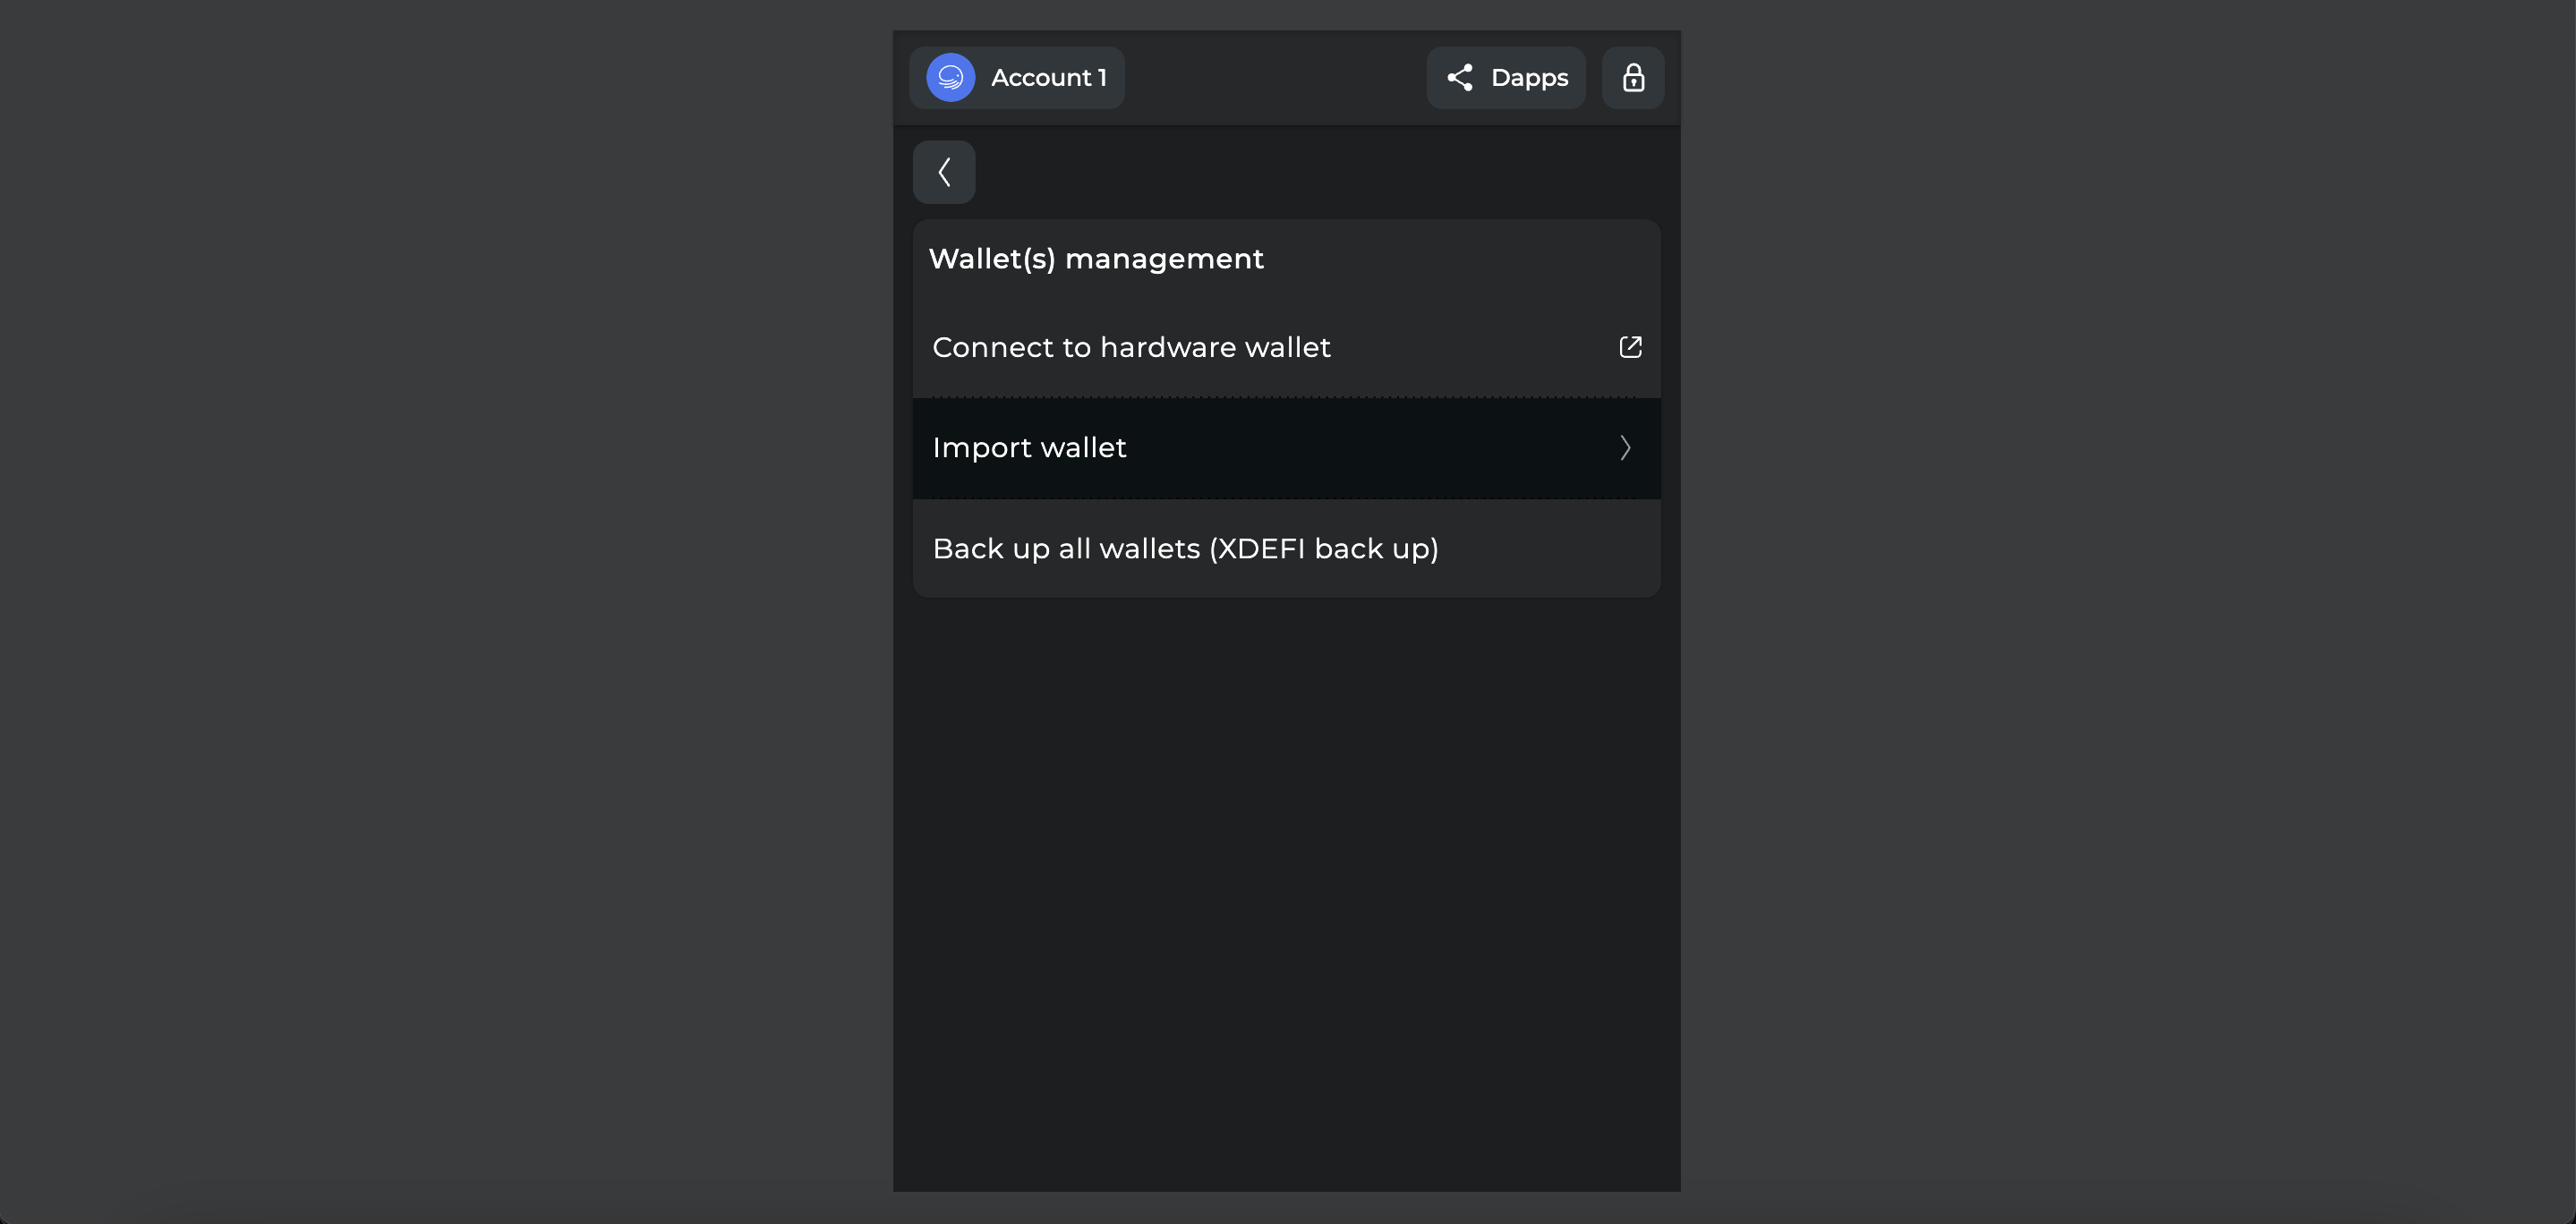Viewport: 2576px width, 1224px height.
Task: Click the XDEFI back up row text
Action: tap(1185, 549)
